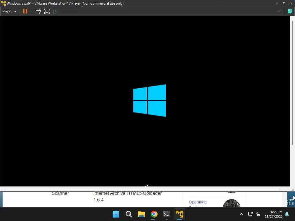295x221 pixels.
Task: Maximize the VMware Player window
Action: coord(284,3)
